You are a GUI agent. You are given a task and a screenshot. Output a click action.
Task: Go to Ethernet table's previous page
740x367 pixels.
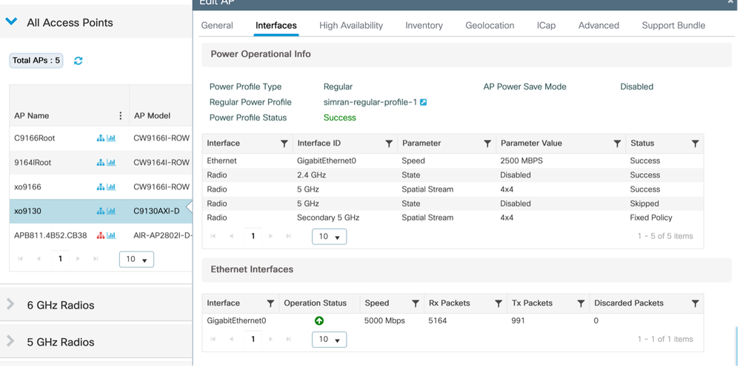pyautogui.click(x=231, y=339)
